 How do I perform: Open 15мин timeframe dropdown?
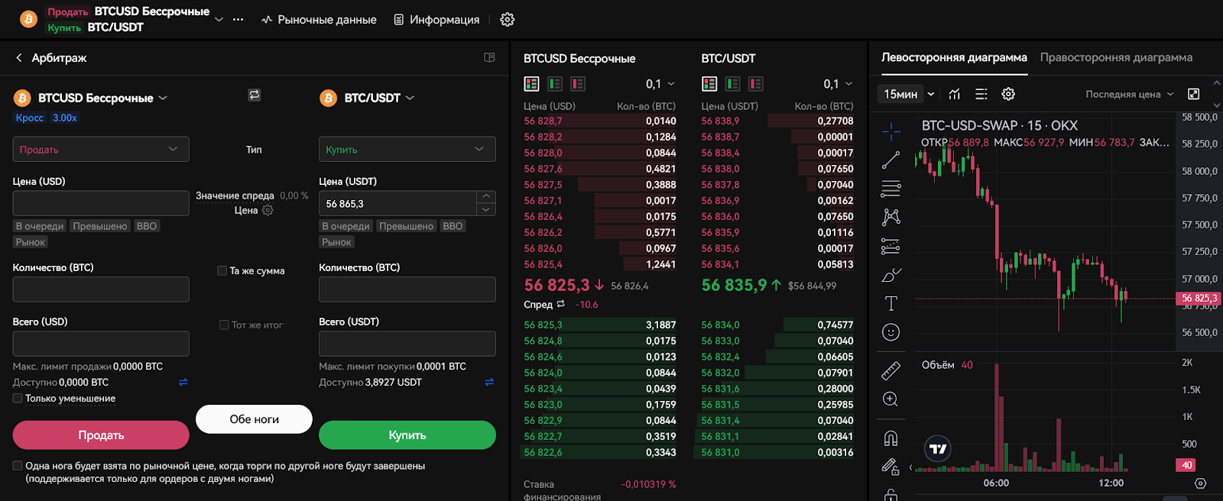(x=909, y=94)
